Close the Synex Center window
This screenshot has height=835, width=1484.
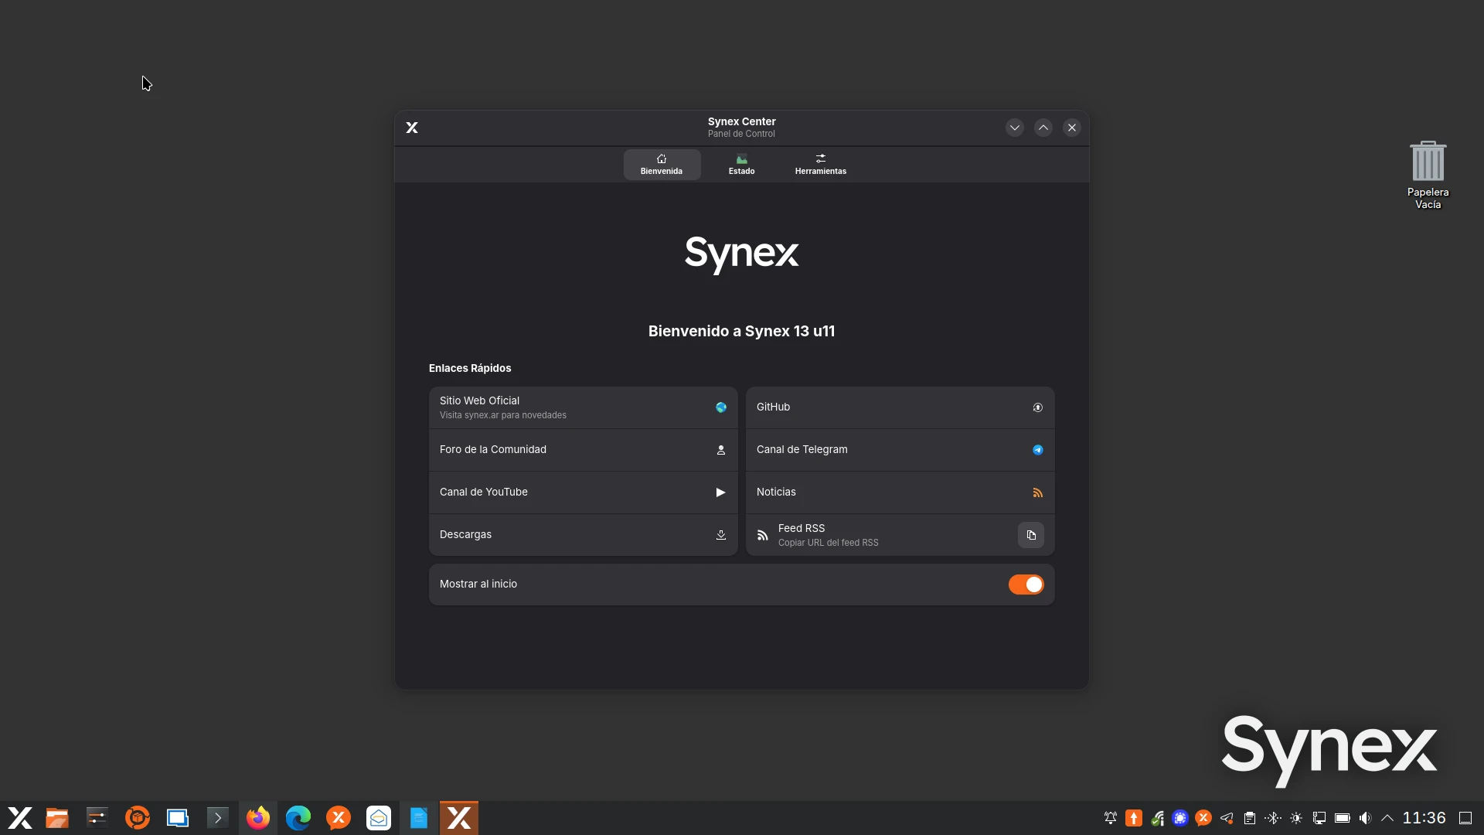[x=1072, y=128]
